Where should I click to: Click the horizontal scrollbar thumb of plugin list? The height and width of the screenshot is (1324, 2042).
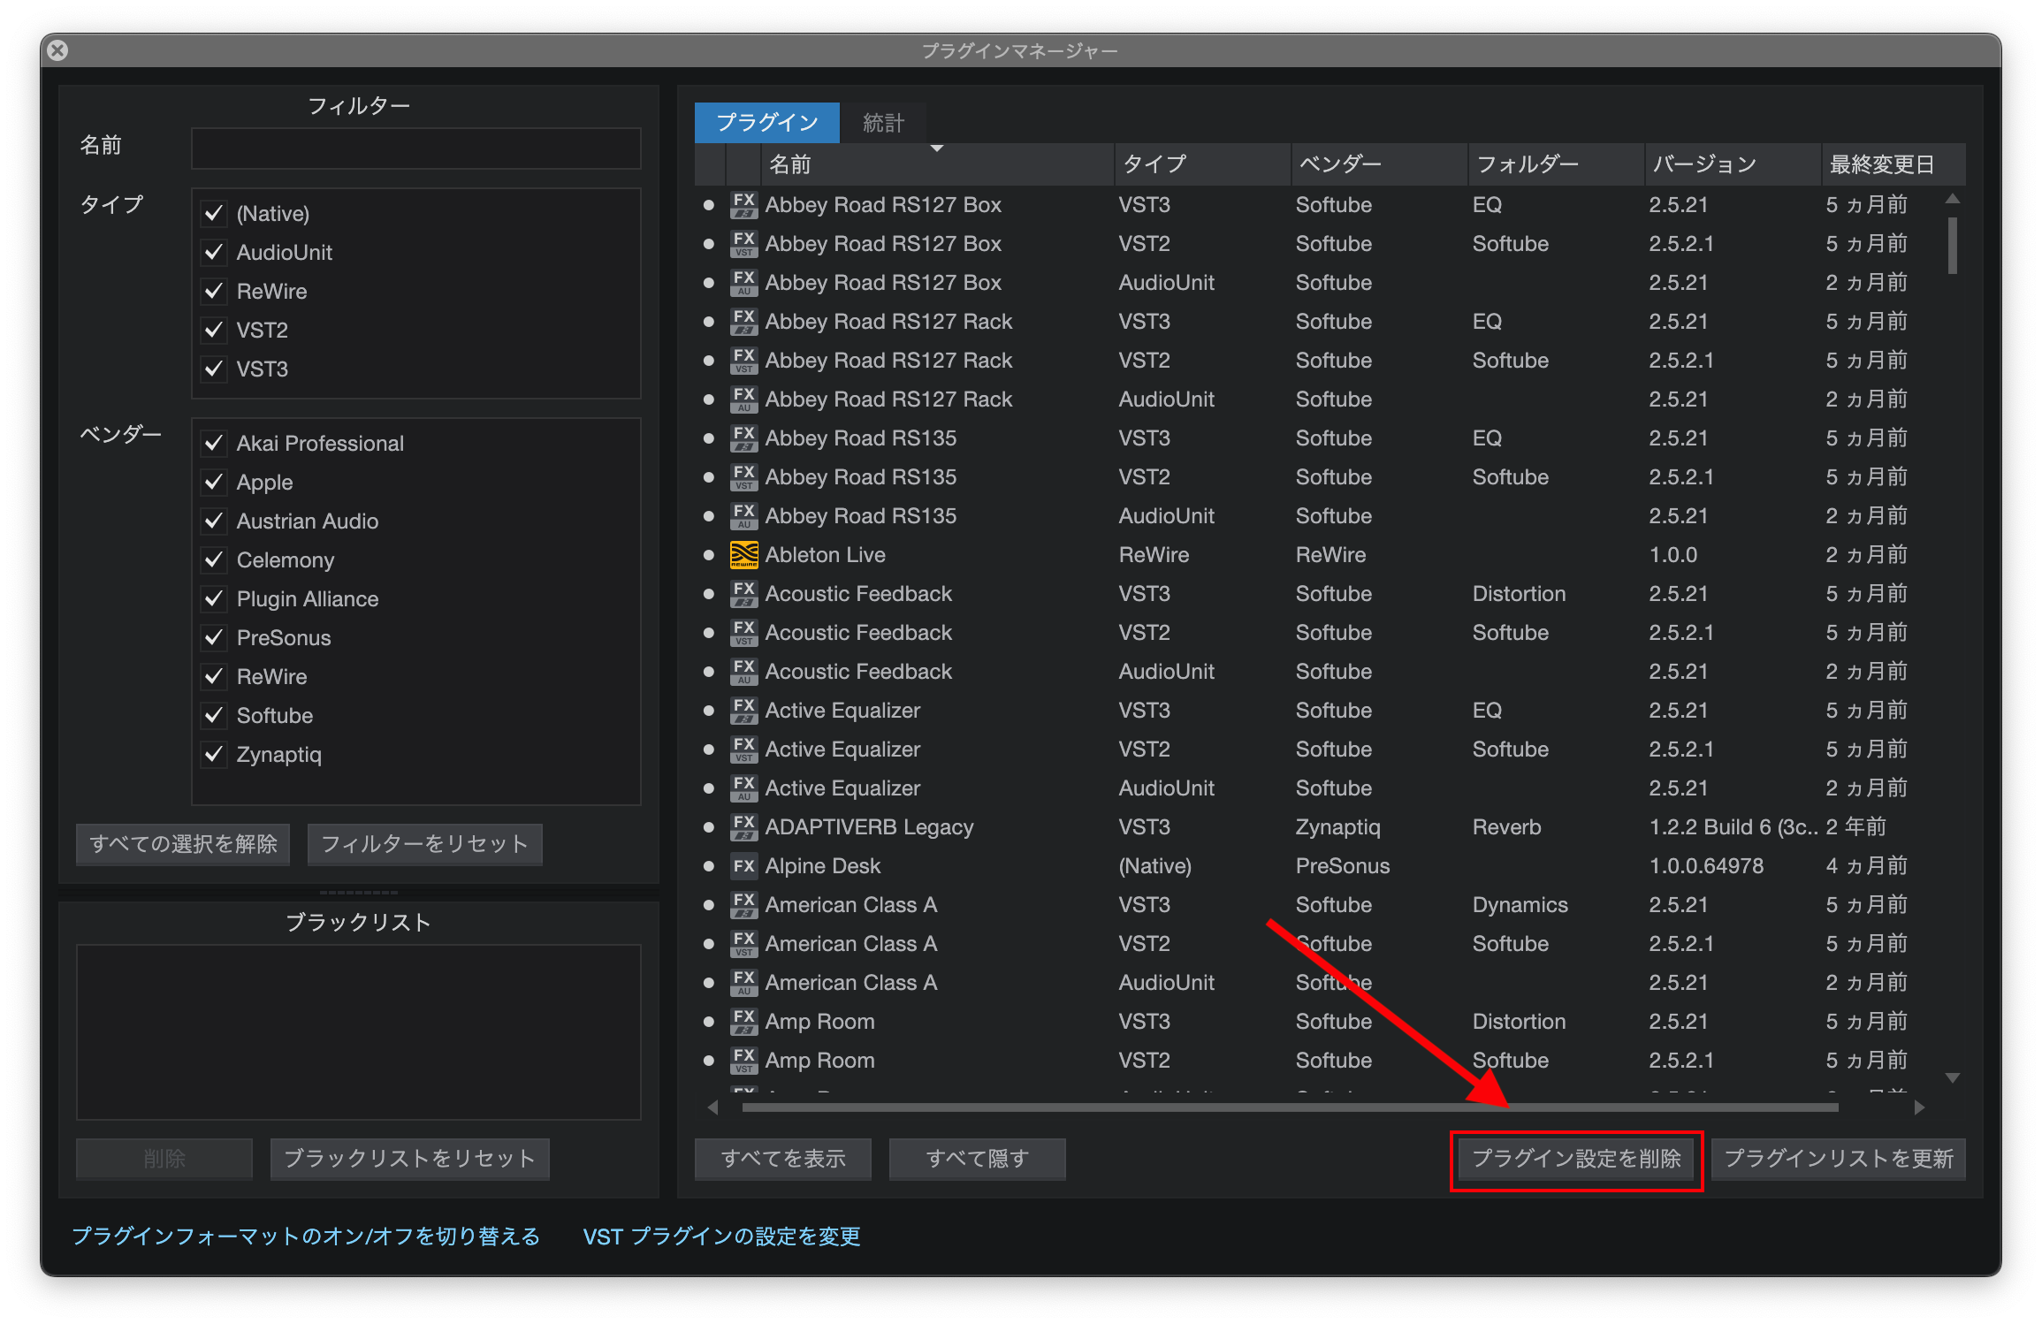[1290, 1107]
